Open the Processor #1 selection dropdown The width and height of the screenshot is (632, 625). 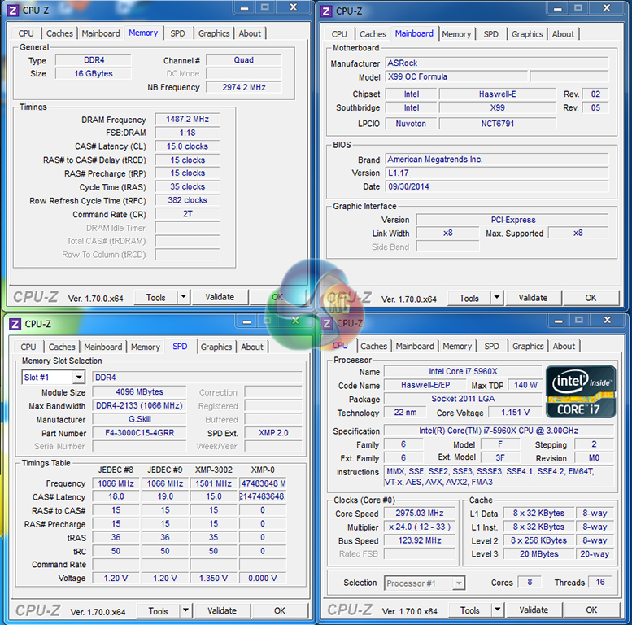[x=459, y=583]
